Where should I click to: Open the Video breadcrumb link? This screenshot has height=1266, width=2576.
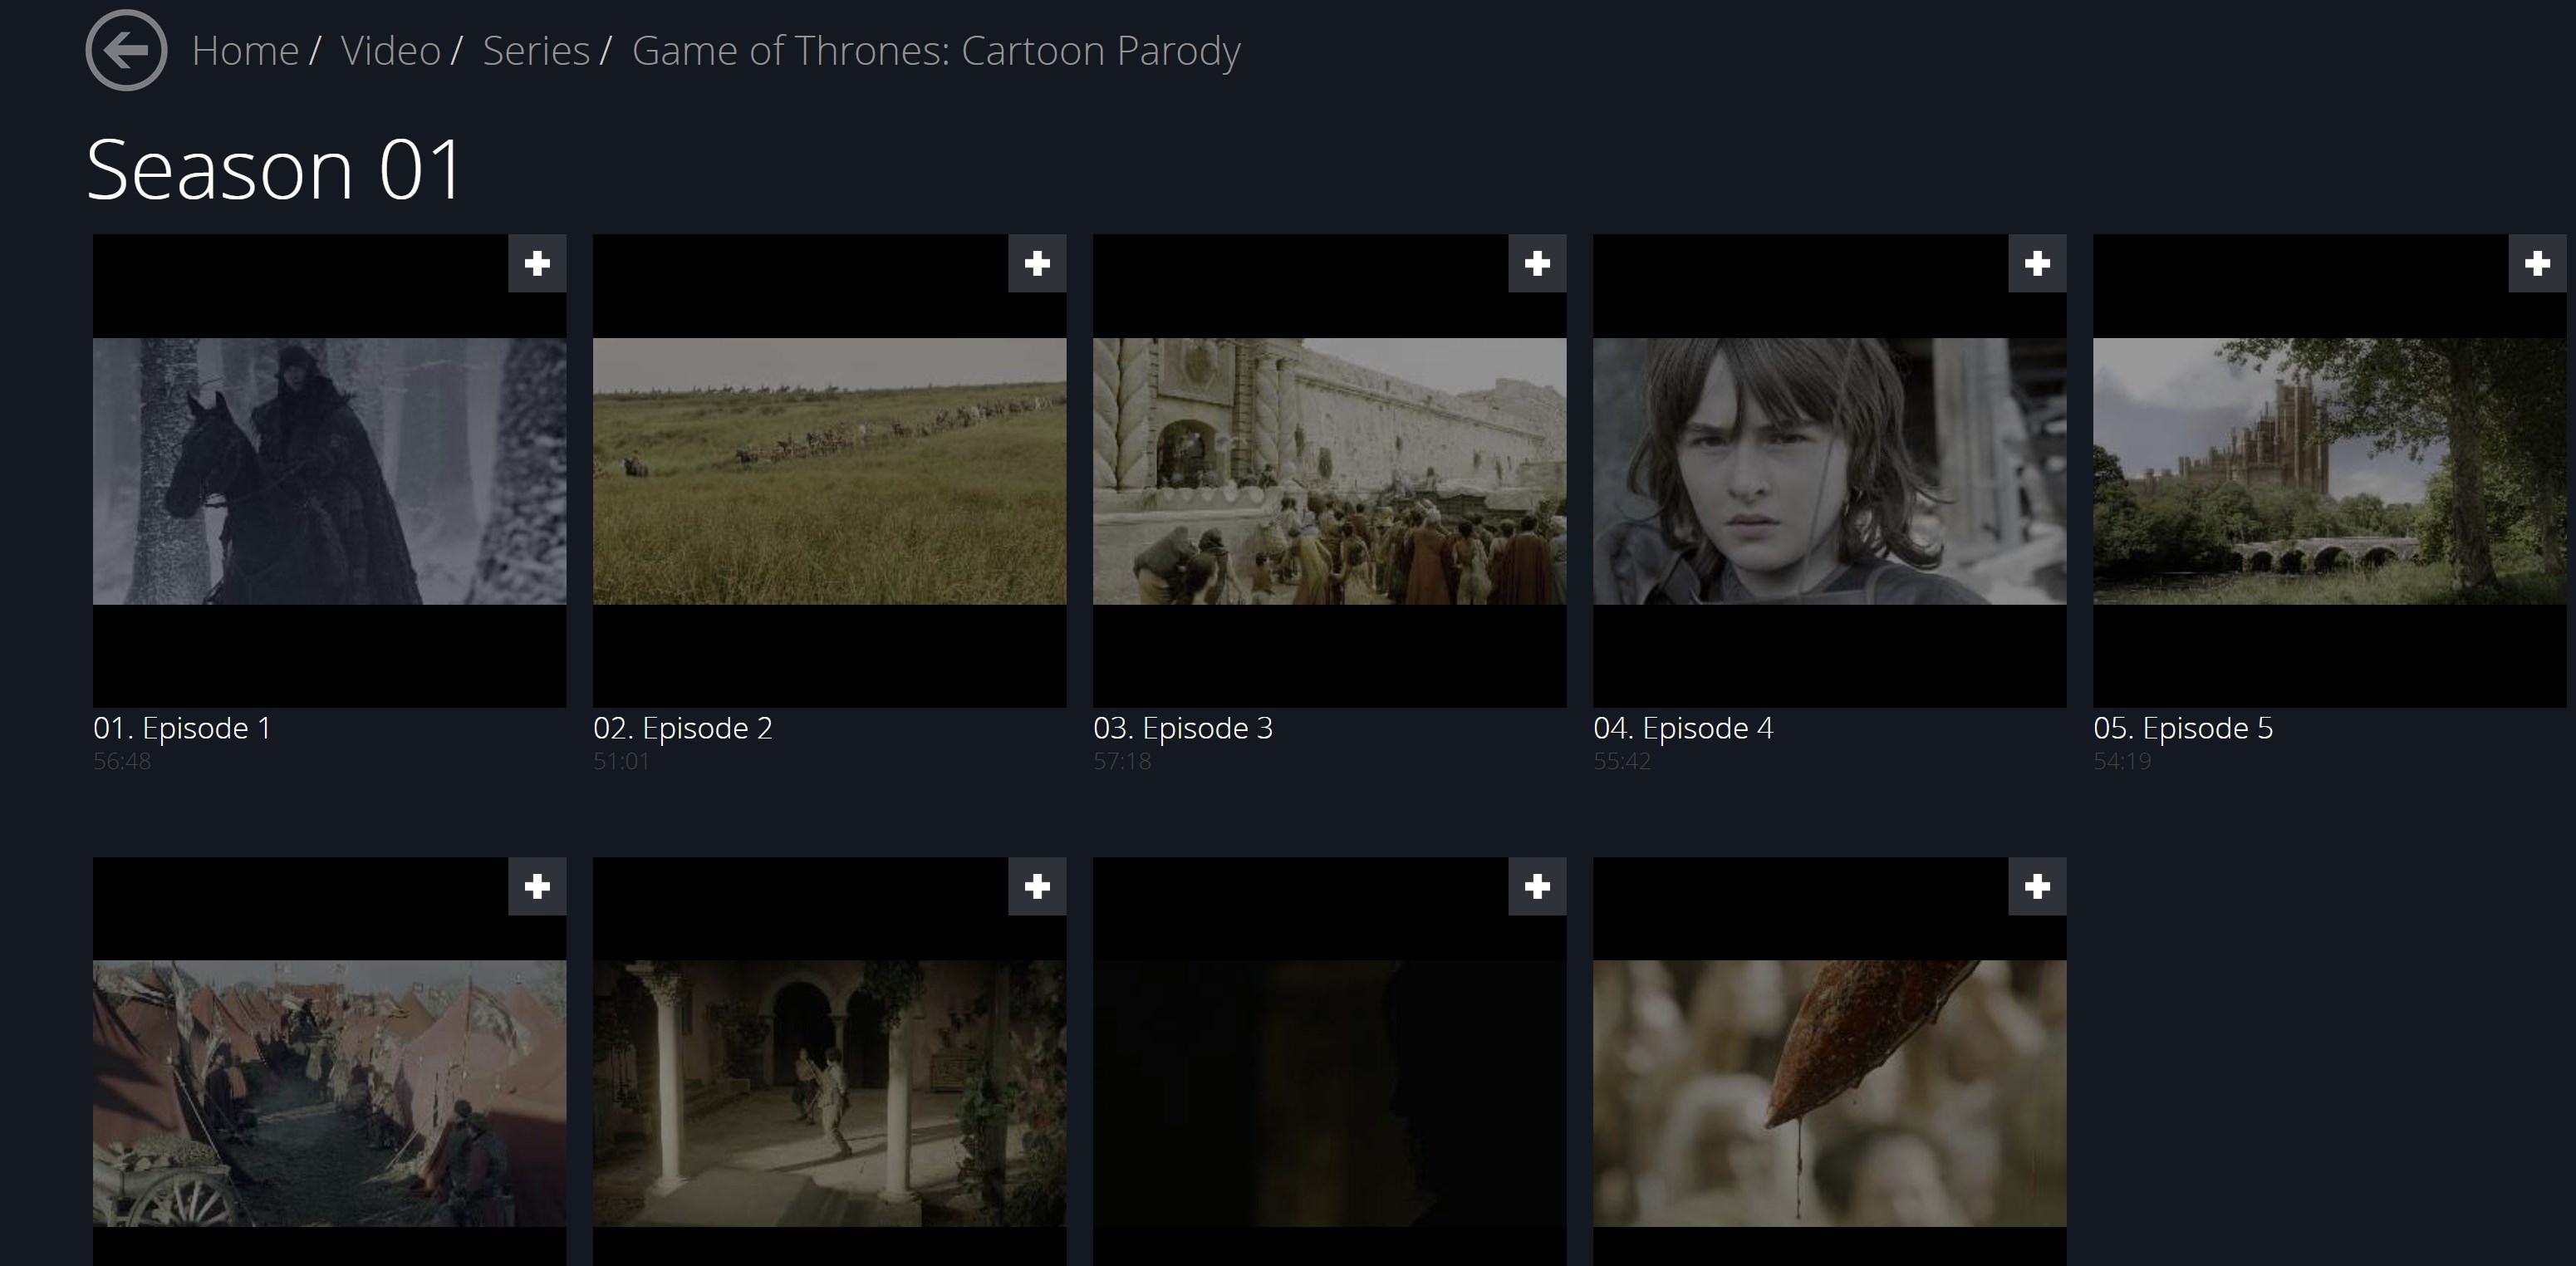pos(390,51)
